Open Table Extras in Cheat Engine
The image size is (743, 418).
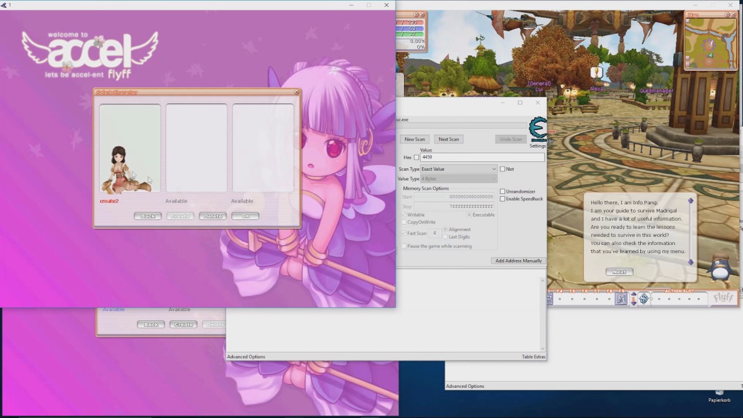(x=533, y=357)
